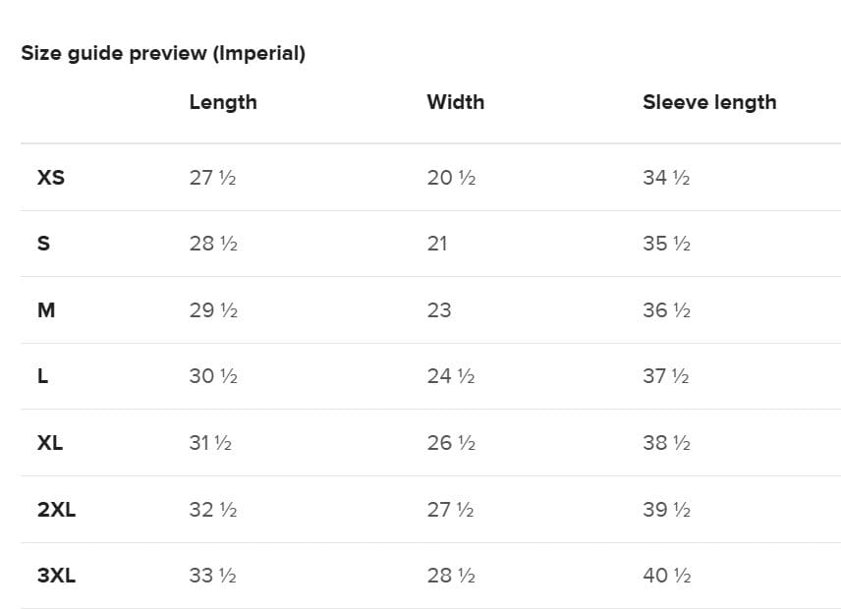Screen dimensions: 841x609
Task: Click the 2XL size row label
Action: [x=56, y=509]
